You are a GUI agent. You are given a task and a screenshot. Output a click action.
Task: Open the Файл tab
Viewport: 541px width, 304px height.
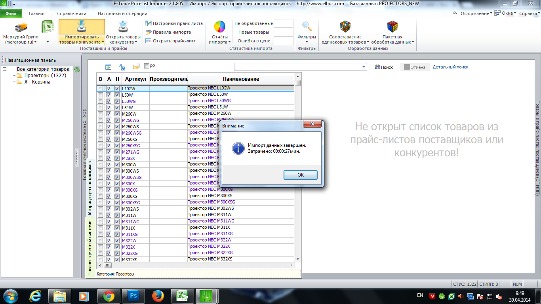11,13
